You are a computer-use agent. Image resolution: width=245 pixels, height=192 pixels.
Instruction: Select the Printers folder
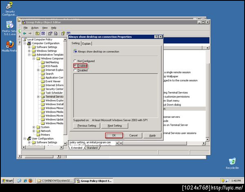click(45, 135)
